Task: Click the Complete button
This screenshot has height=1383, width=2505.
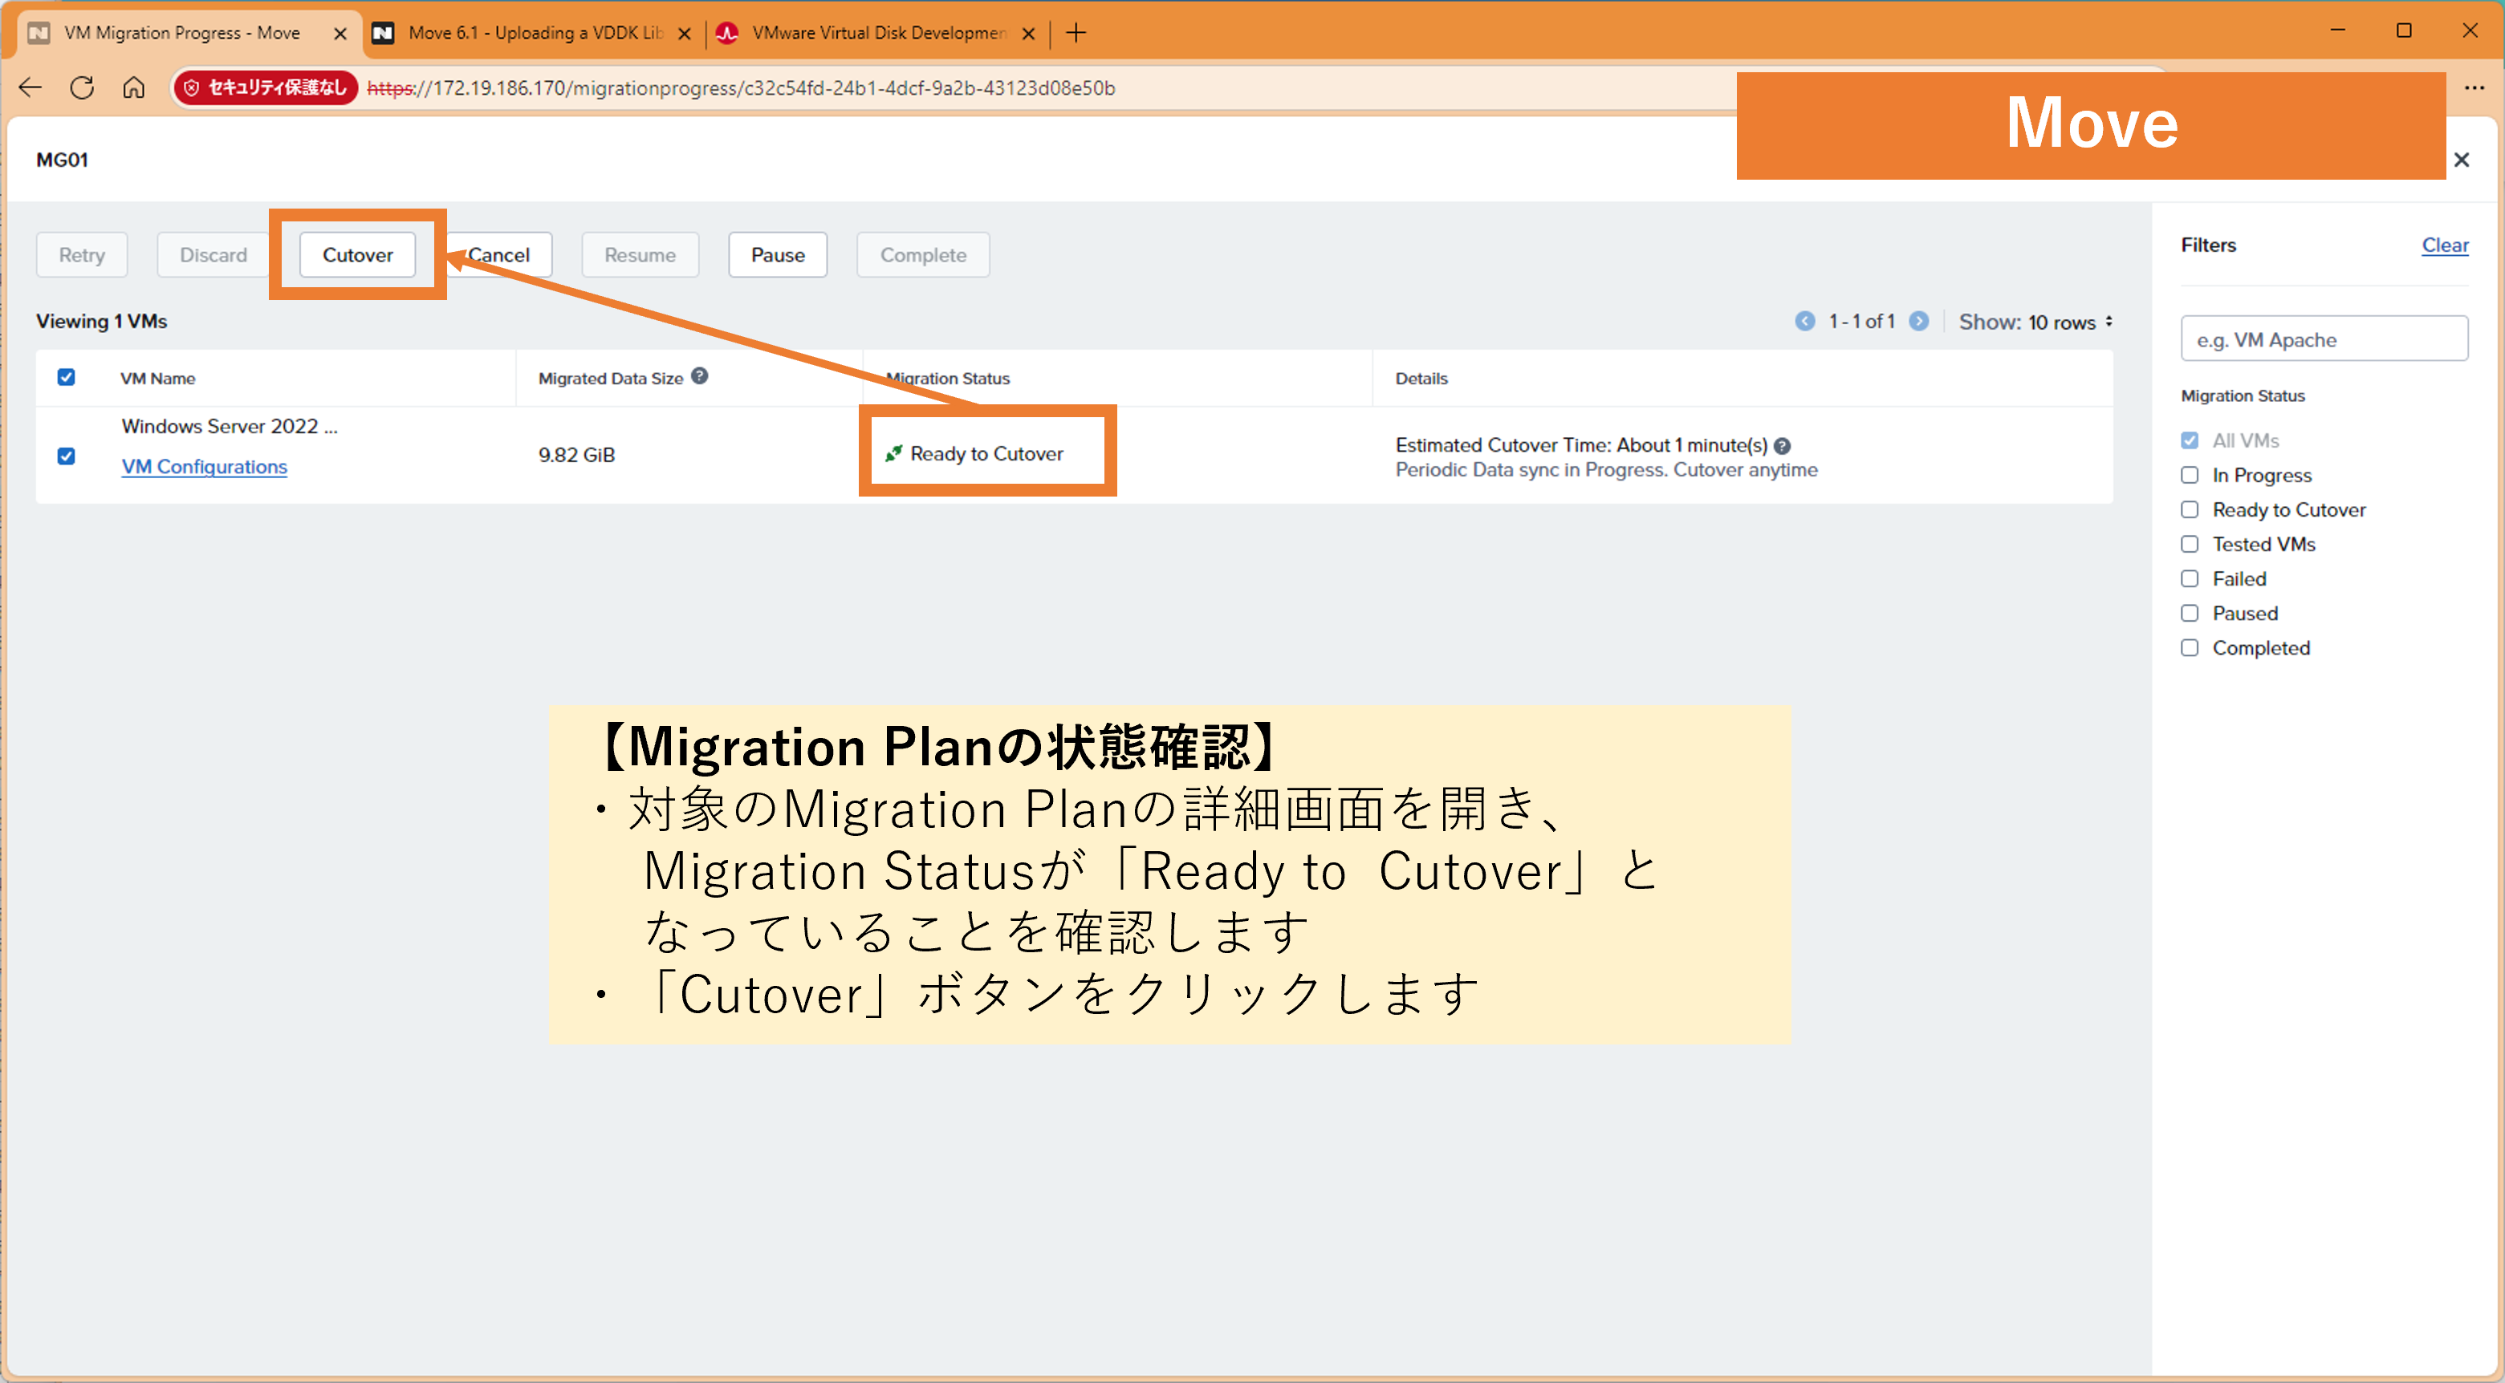Action: click(x=923, y=254)
